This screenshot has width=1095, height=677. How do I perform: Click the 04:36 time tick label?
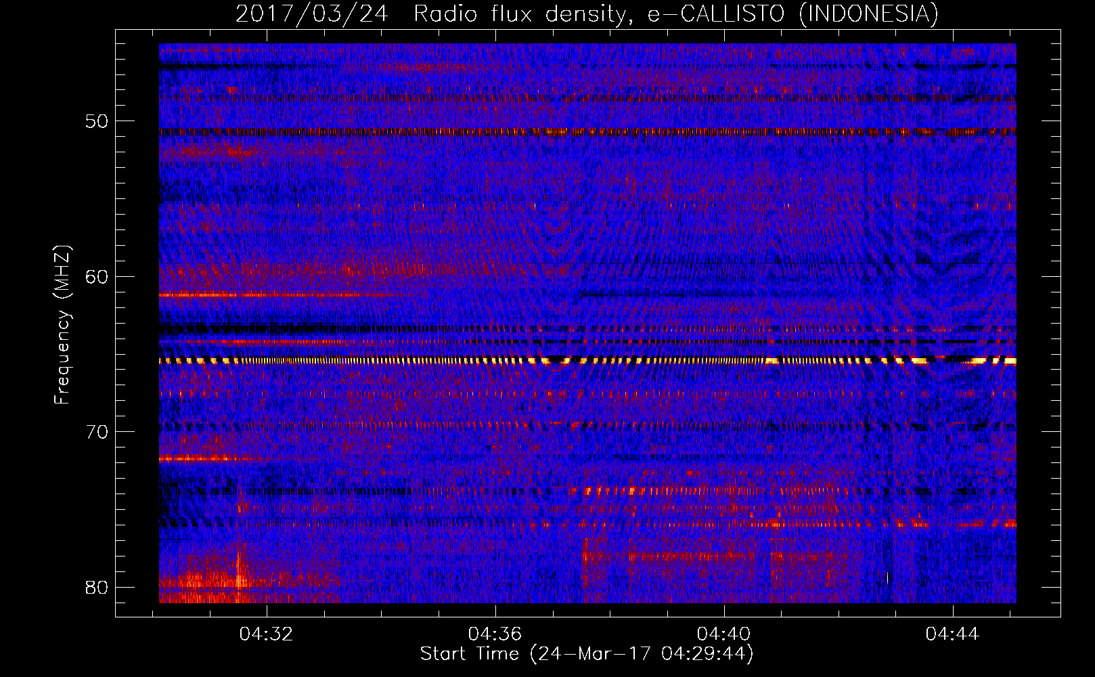click(495, 634)
